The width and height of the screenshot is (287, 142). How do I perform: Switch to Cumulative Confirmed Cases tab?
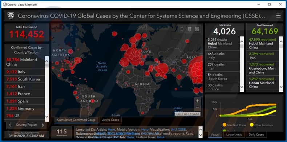click(x=76, y=120)
